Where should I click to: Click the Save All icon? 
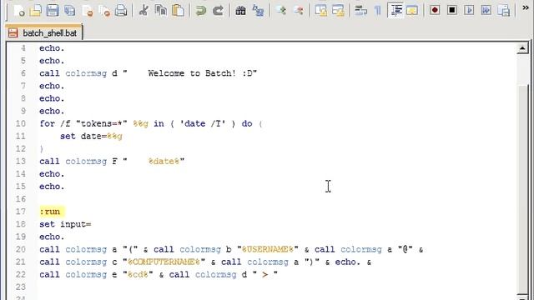tap(70, 11)
